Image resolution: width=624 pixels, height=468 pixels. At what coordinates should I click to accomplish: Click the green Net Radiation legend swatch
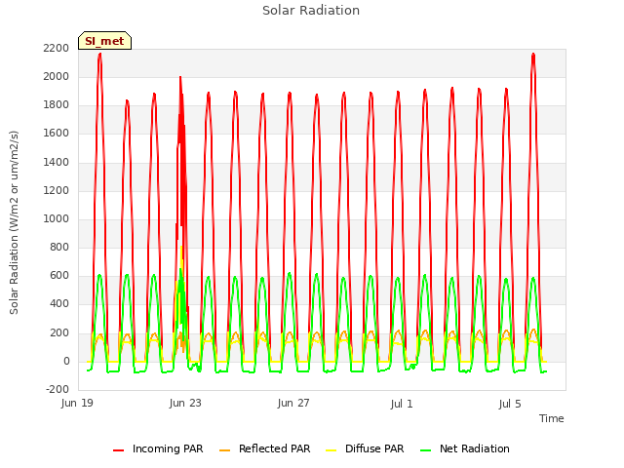[426, 450]
